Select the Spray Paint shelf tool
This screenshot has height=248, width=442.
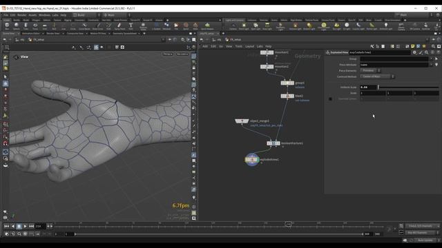pyautogui.click(x=119, y=26)
